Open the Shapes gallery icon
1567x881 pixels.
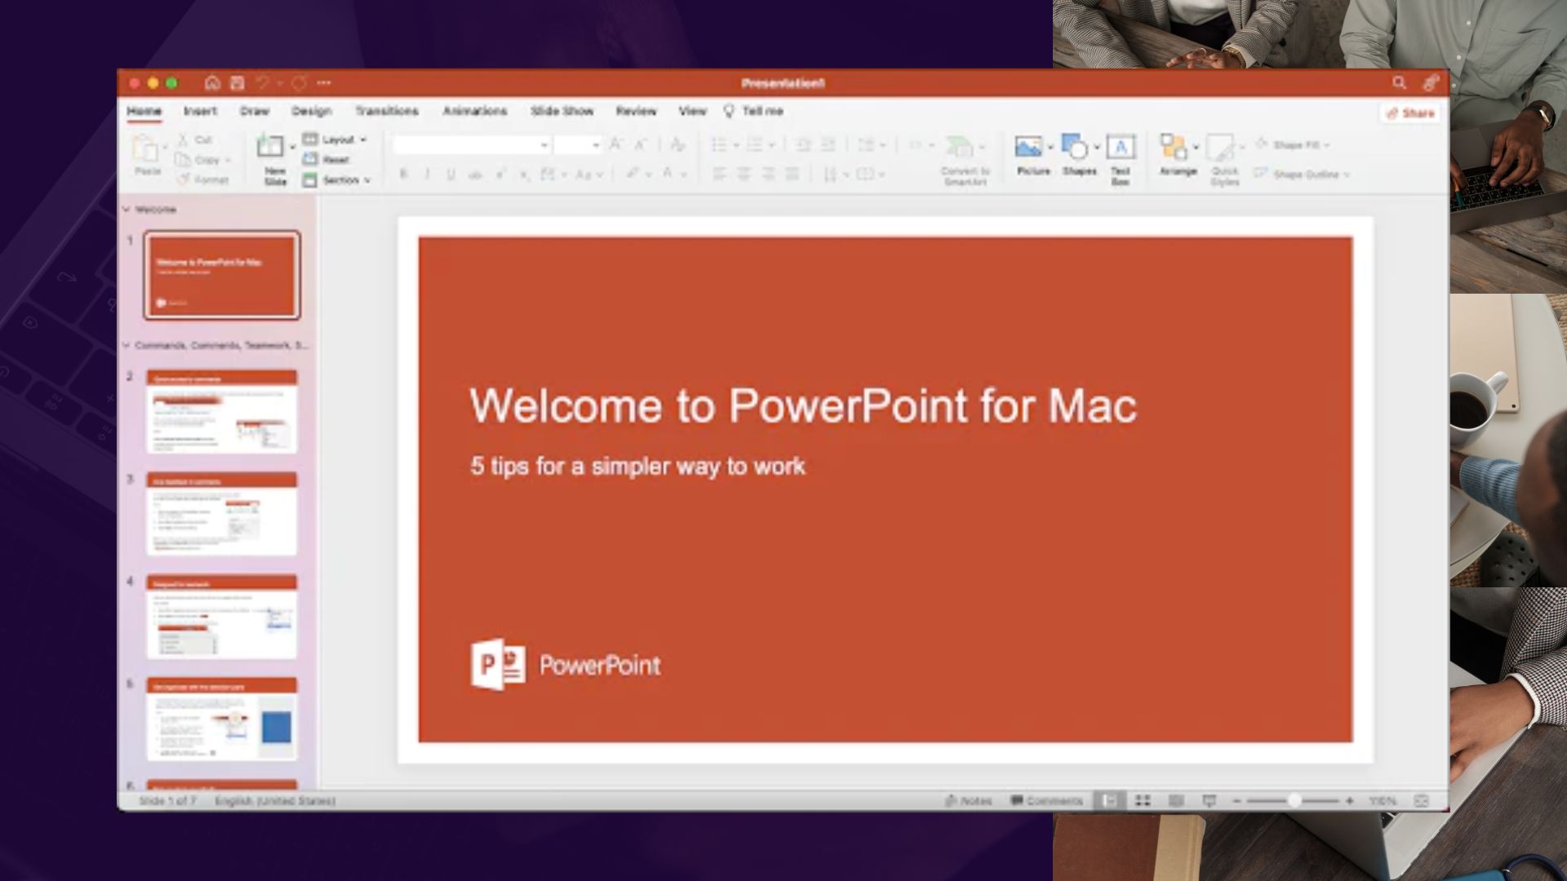[1075, 147]
